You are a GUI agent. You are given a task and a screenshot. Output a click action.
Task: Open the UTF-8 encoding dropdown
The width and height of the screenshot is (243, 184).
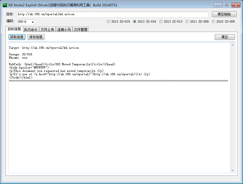pyautogui.click(x=26, y=22)
